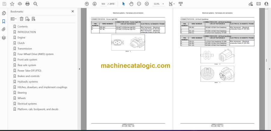Open the find text search tool

point(36,4)
